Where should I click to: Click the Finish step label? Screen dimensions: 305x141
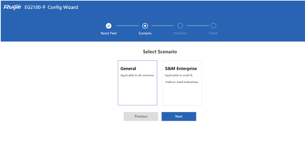pos(214,33)
